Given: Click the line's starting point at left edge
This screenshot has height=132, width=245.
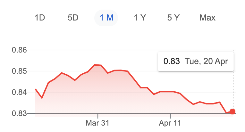Looking at the screenshot, I should [x=36, y=89].
